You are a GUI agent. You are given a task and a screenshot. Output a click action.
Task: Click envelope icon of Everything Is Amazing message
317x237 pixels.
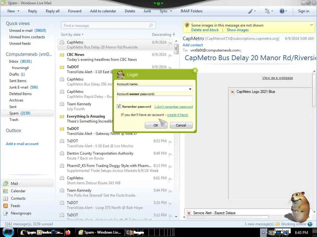[x=62, y=116]
